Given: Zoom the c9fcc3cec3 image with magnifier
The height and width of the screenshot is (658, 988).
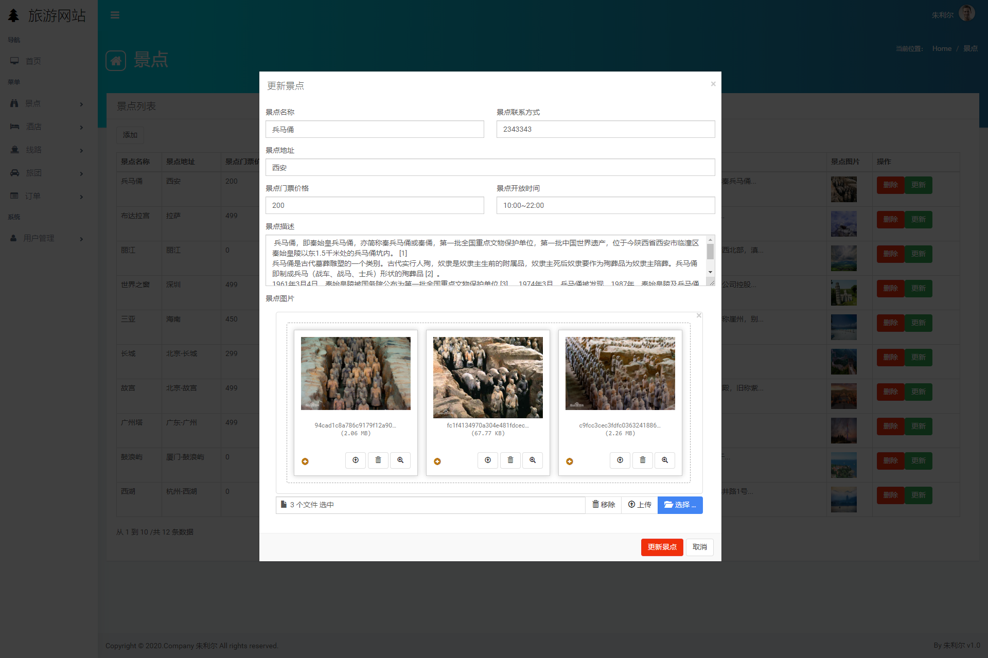Looking at the screenshot, I should click(665, 460).
